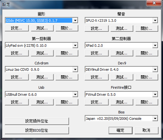The width and height of the screenshot is (163, 140).
Task: Click 測試... under the 圖形 plugin
Action: click(42, 28)
